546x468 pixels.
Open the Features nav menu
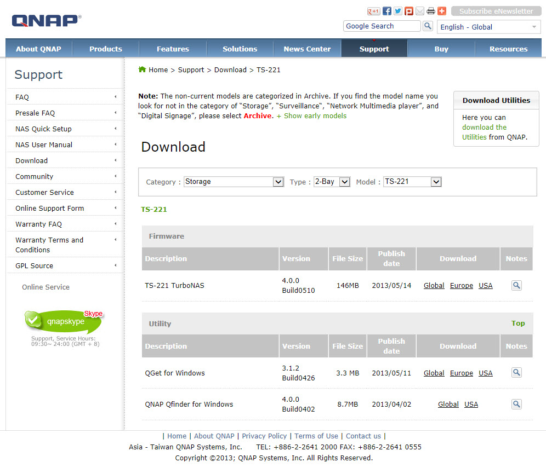coord(173,49)
